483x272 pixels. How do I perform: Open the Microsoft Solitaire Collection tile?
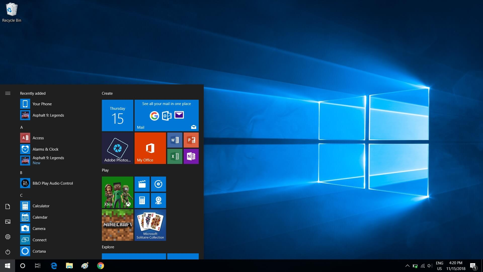(x=150, y=225)
